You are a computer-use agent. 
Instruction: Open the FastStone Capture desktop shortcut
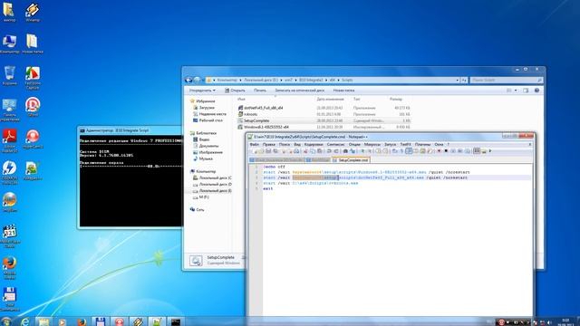(x=33, y=78)
